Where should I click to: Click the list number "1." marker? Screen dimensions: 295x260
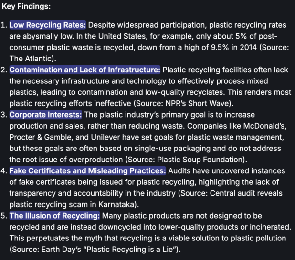point(4,24)
